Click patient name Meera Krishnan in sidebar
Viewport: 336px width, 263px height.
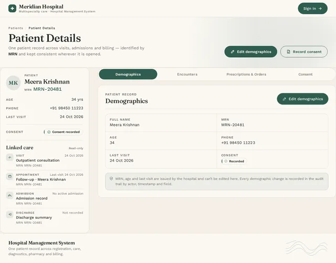point(47,82)
